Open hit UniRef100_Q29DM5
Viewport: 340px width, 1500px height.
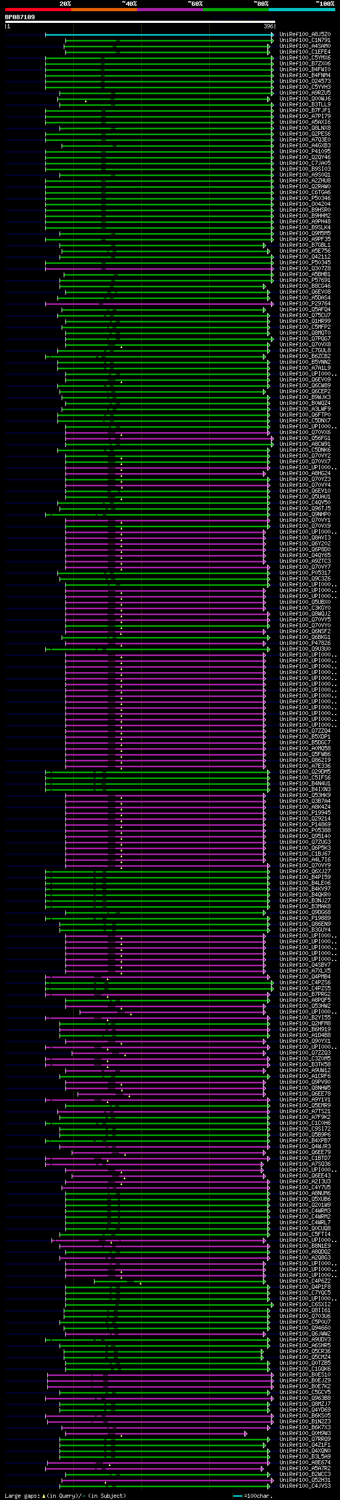pos(305,772)
